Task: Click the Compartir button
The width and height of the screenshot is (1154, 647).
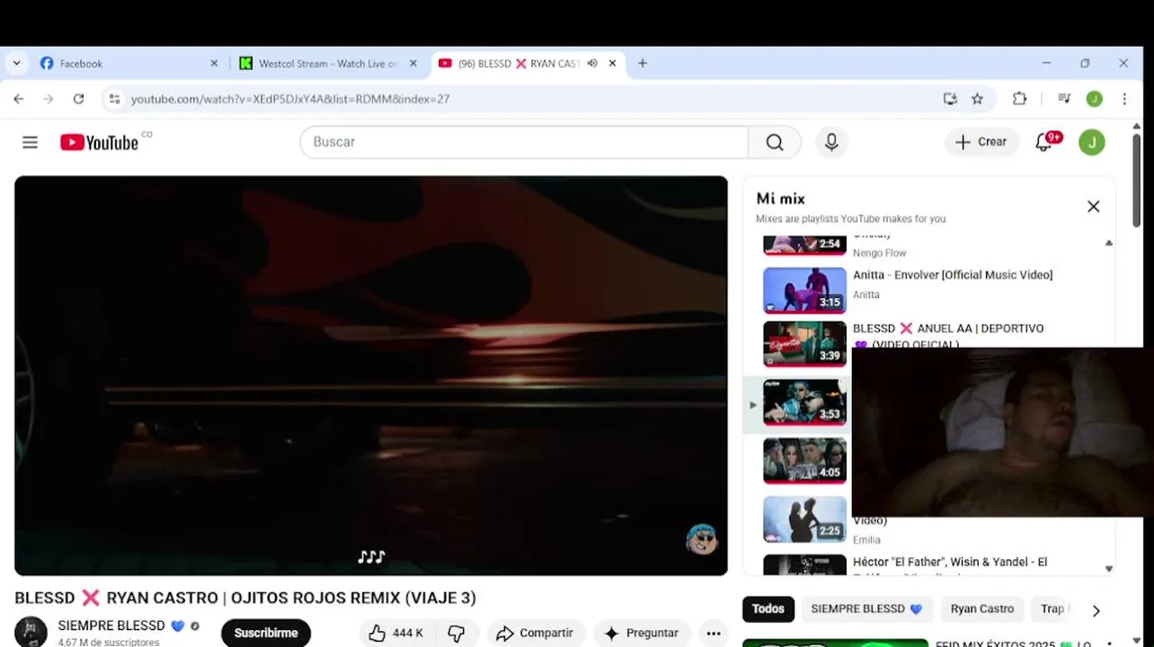Action: [536, 634]
